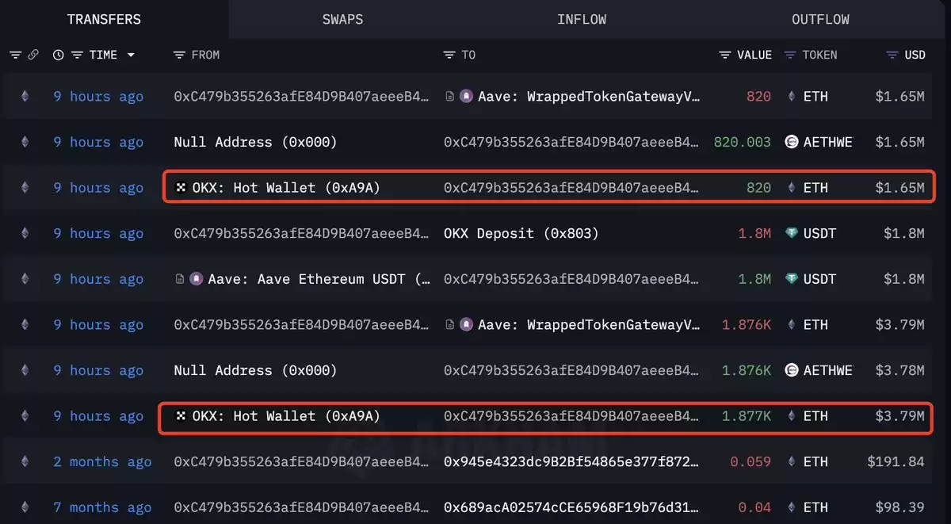Click the Aave logo in the 1.876K ETH row
The image size is (951, 524).
point(467,325)
